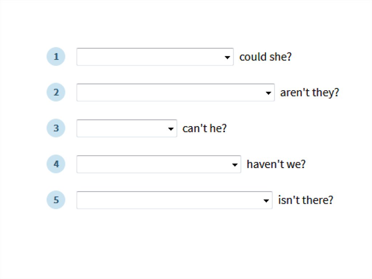
Task: Click inside the blank answer box of question 3
Action: [121, 129]
